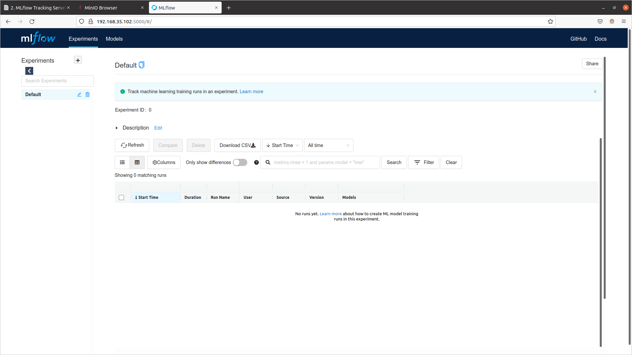
Task: Switch to the Experiments tab
Action: pyautogui.click(x=83, y=38)
